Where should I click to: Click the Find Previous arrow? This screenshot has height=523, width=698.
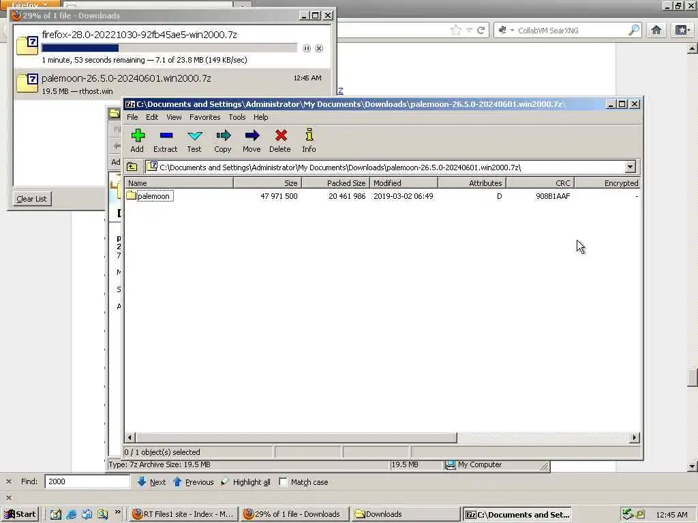(177, 481)
